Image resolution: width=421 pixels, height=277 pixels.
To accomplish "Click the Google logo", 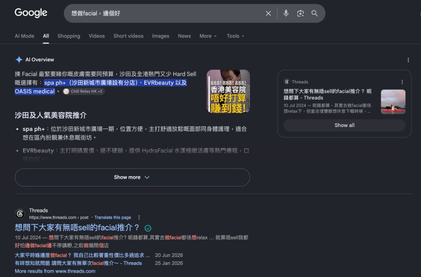I will (x=31, y=13).
